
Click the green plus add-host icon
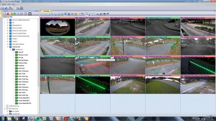click(15, 14)
